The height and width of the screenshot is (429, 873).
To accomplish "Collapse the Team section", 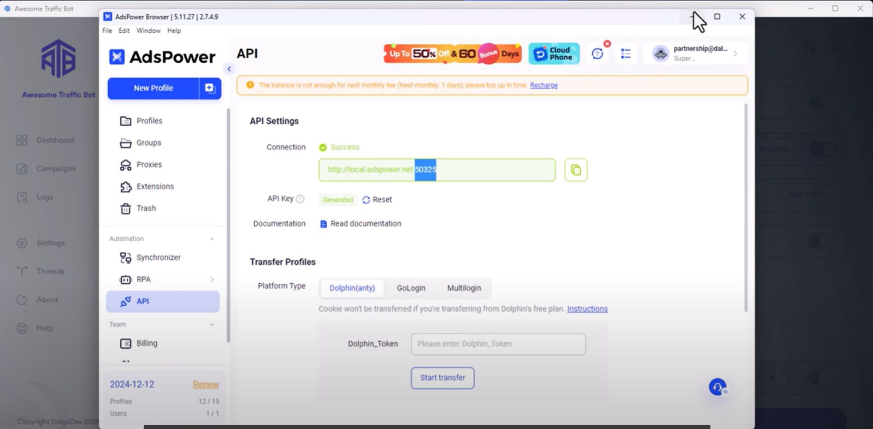I will (212, 325).
